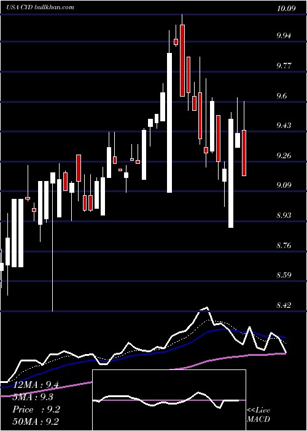Click the 8.59 price axis label
Viewport: 307px width, 431px height.
[284, 275]
